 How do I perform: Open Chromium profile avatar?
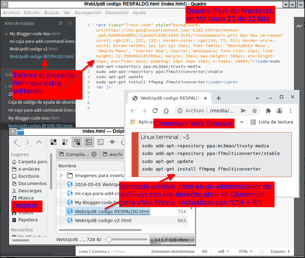[279, 111]
